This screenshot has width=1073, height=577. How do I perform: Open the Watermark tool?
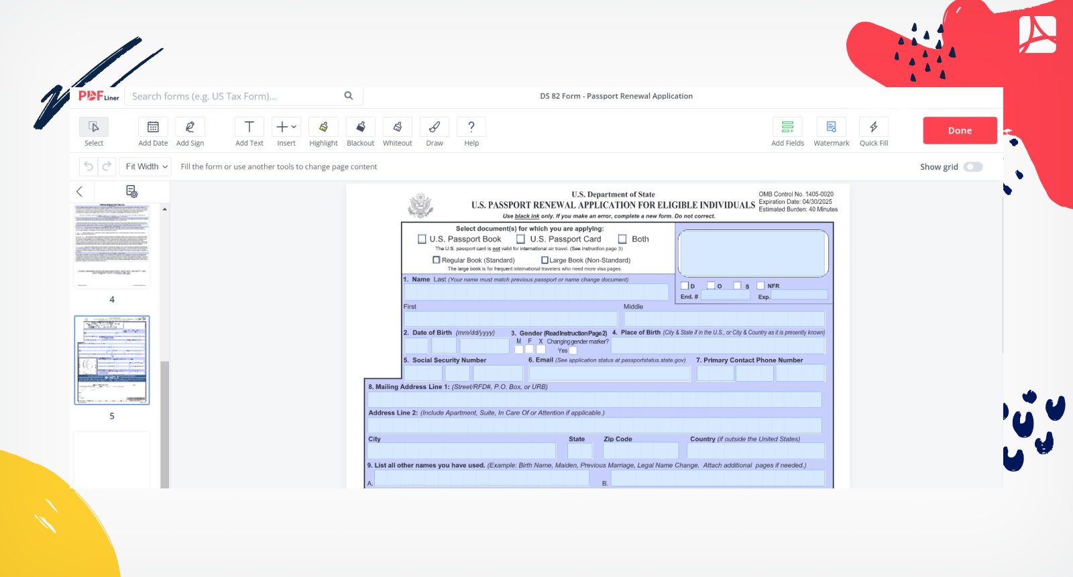[x=831, y=127]
